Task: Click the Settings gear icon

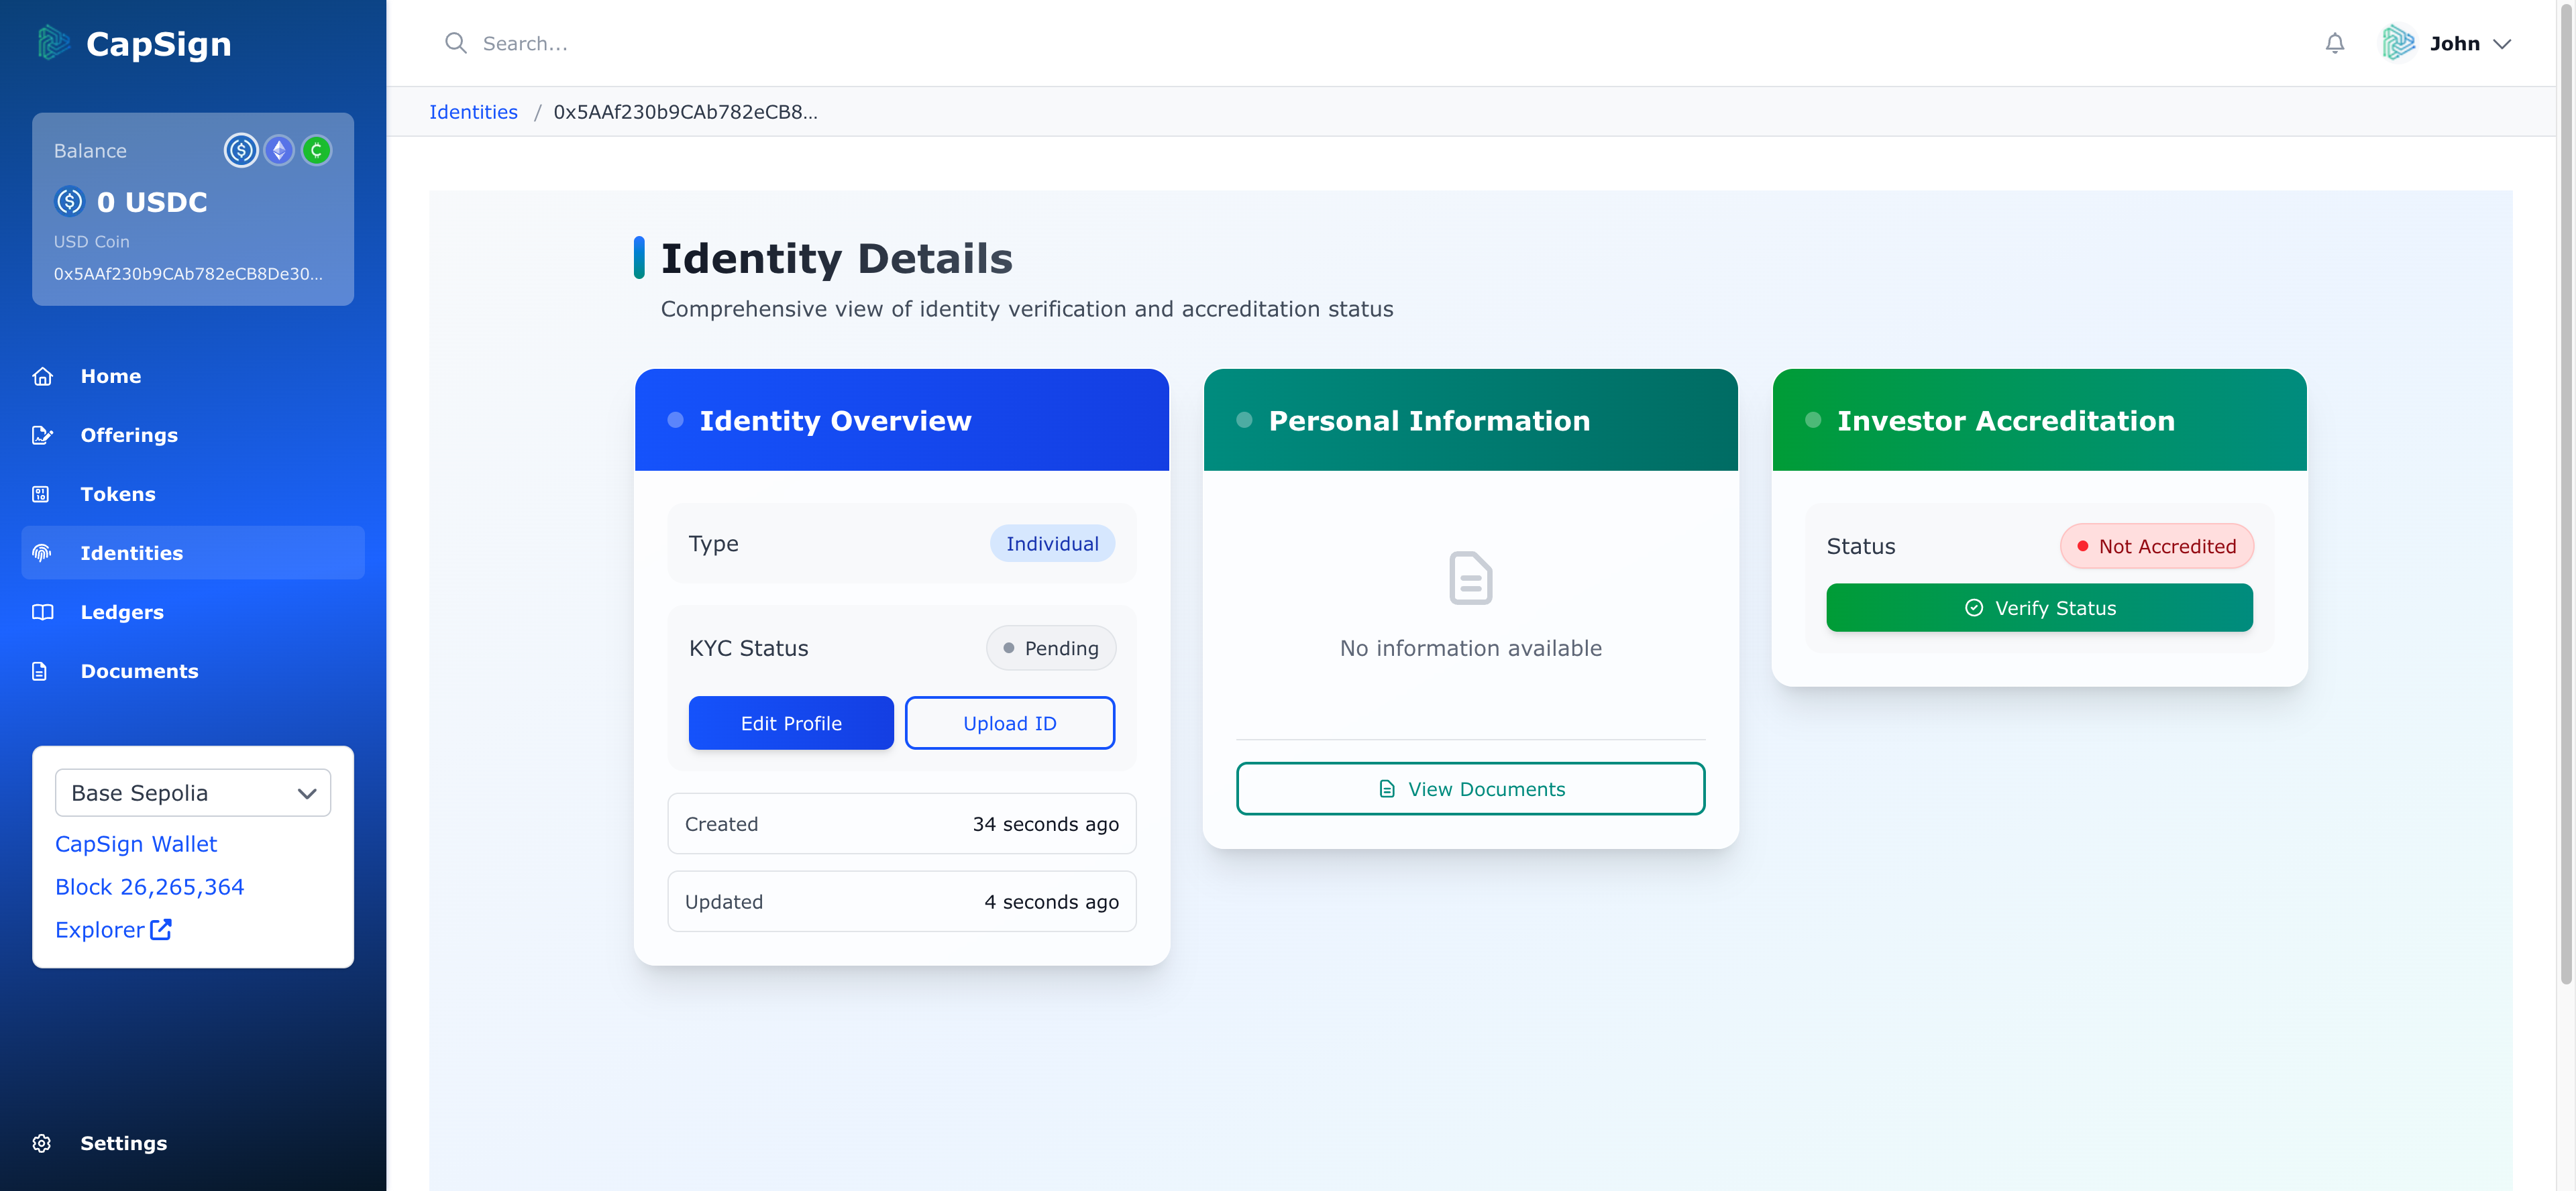Action: (41, 1143)
